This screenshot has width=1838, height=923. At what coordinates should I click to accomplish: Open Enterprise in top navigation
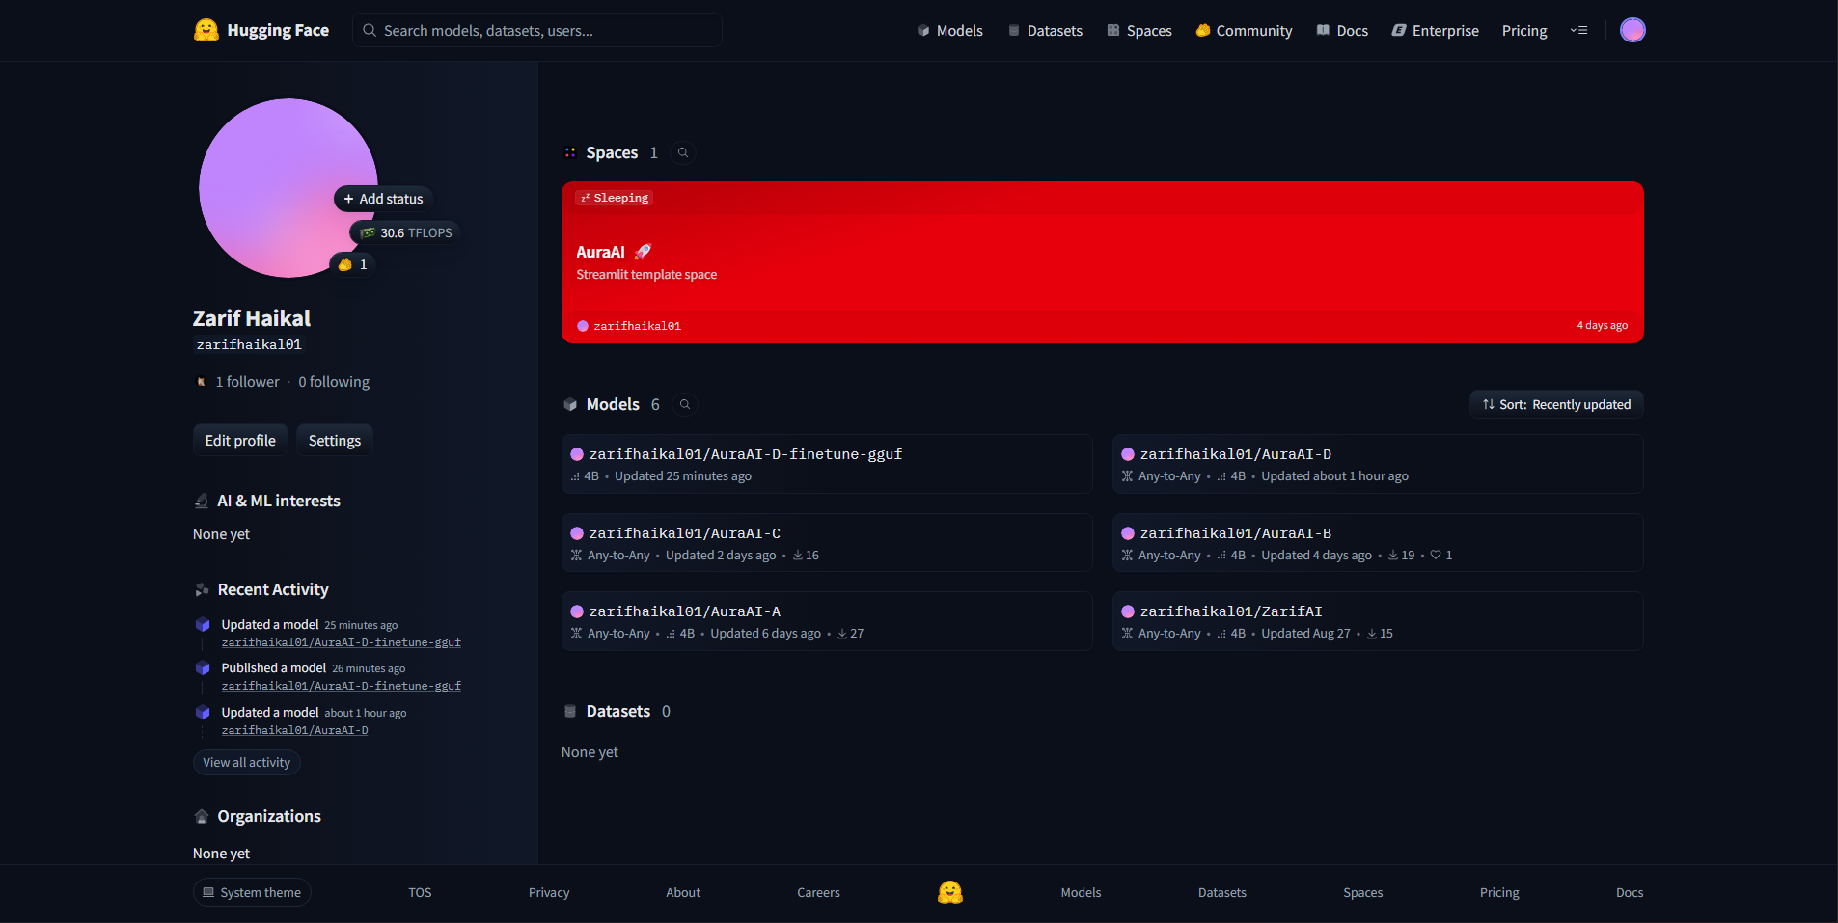point(1435,30)
